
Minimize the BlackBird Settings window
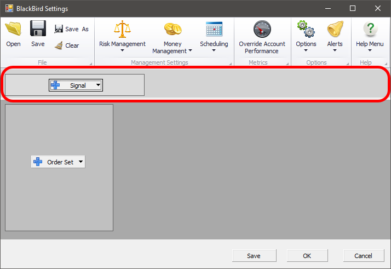(x=328, y=8)
